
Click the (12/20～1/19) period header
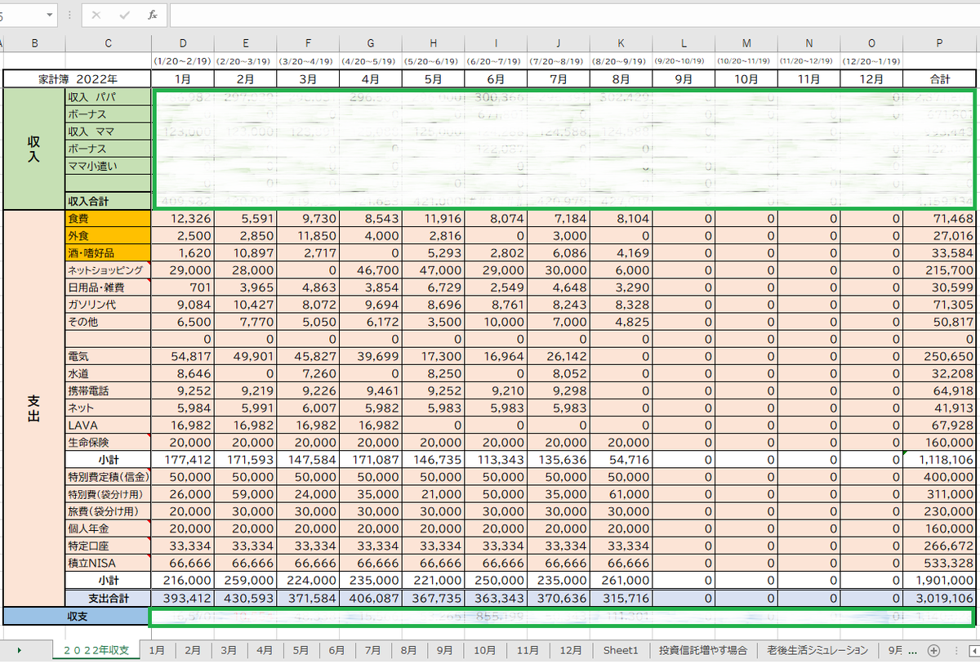[871, 61]
